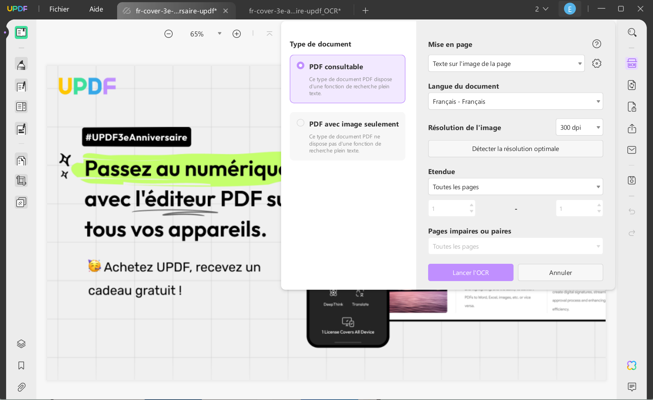Click the Lancer l'OCR button
Viewport: 653px width, 400px height.
pos(471,272)
